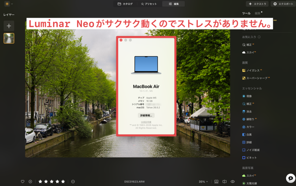Open the 現像 tool
This screenshot has width=296, height=186.
(x=247, y=96)
